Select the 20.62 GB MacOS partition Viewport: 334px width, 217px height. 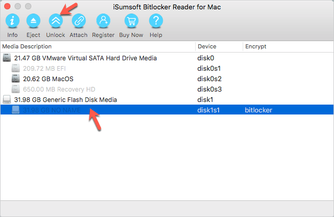pyautogui.click(x=48, y=79)
